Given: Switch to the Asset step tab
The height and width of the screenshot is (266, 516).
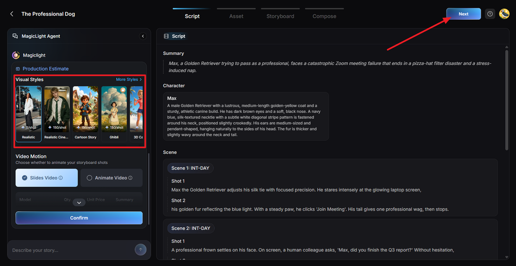Looking at the screenshot, I should click(x=236, y=16).
